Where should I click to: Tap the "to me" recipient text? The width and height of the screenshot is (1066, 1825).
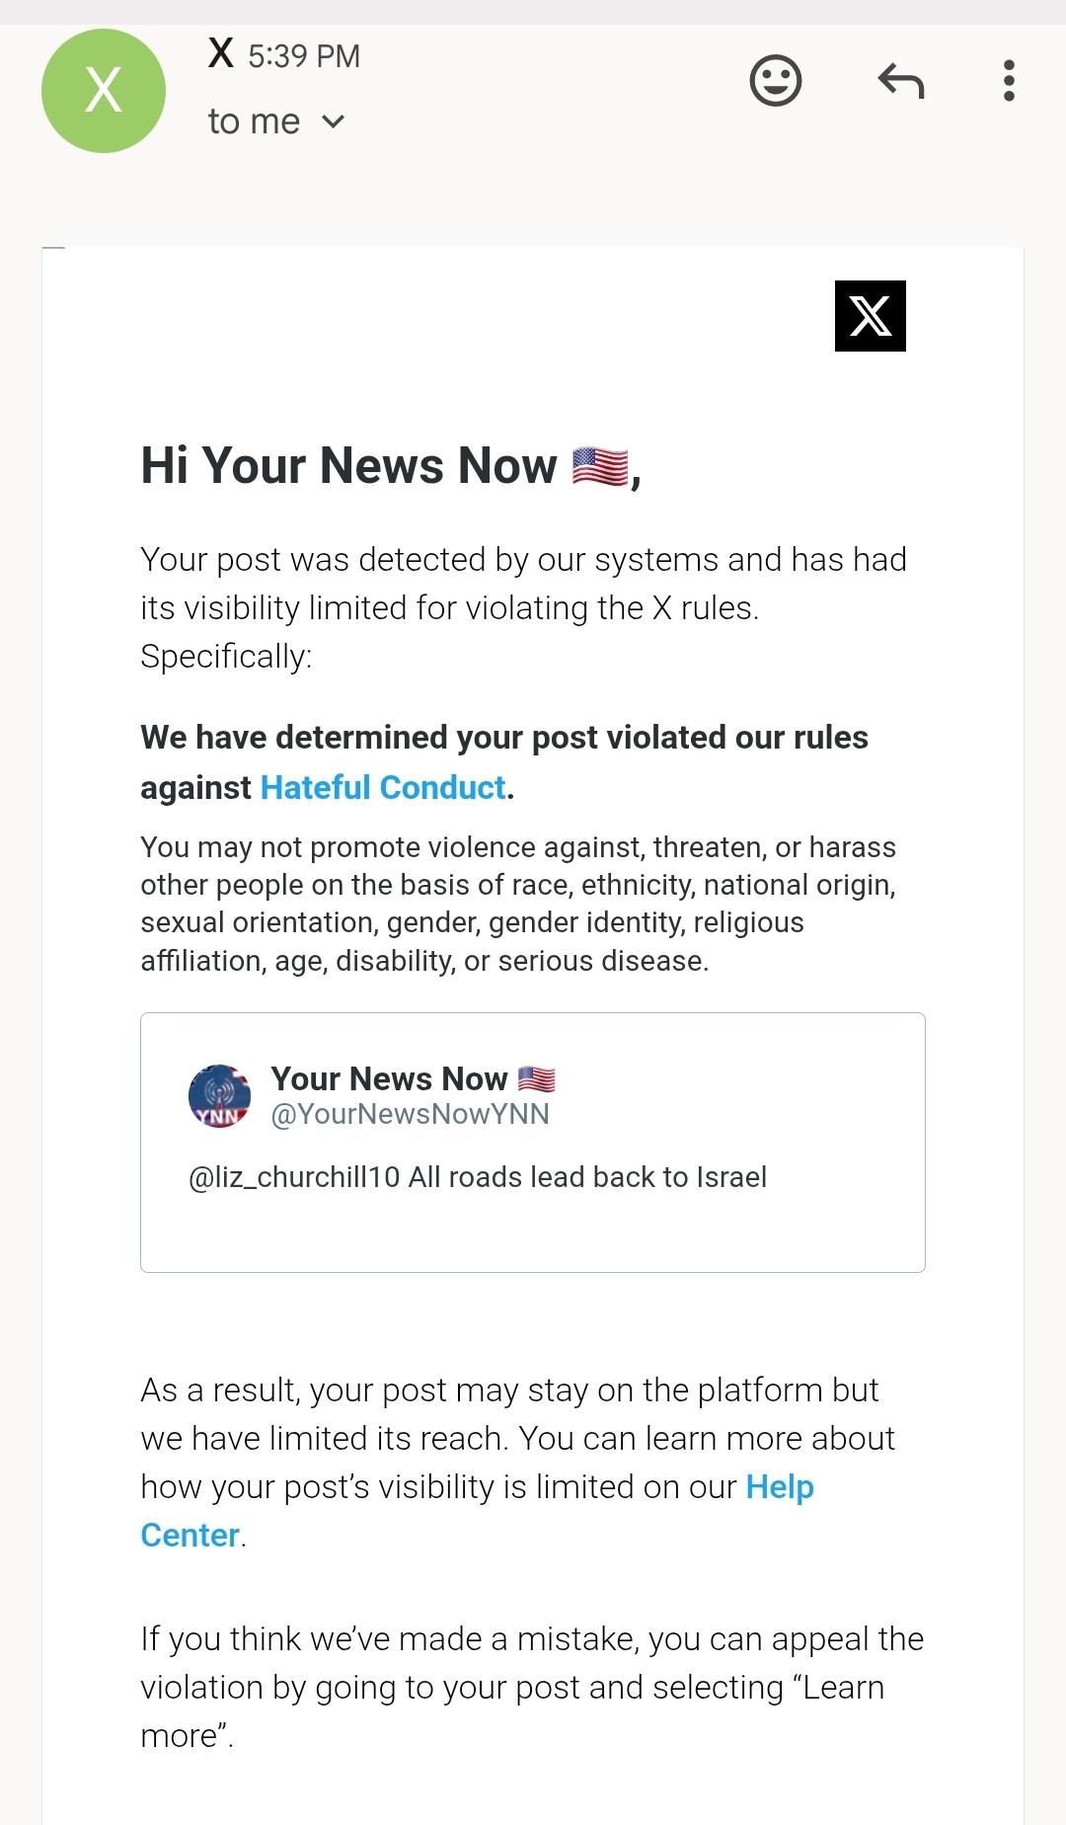(254, 121)
